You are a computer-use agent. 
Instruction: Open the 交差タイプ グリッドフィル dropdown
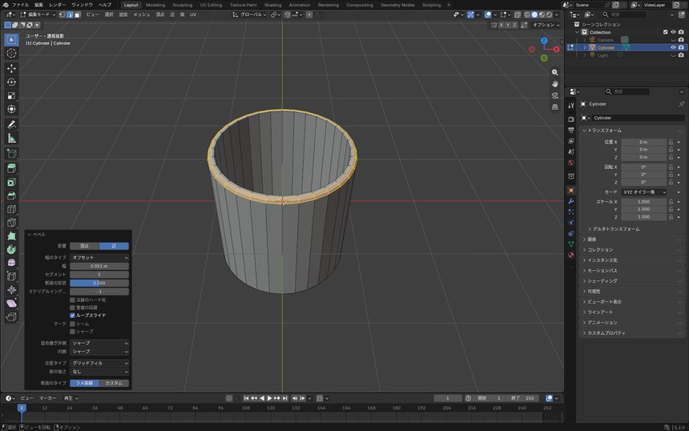(99, 363)
